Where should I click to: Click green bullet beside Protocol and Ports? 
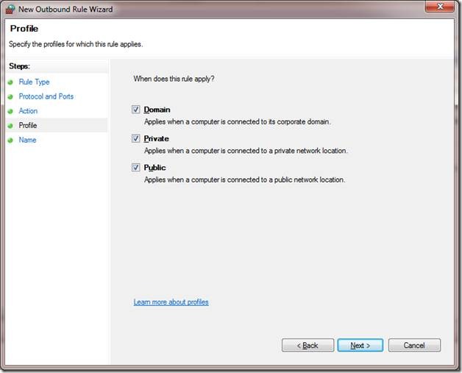10,96
